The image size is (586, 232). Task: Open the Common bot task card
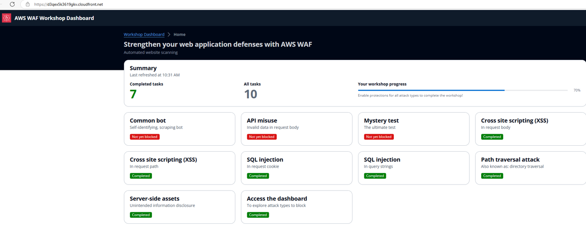[179, 129]
